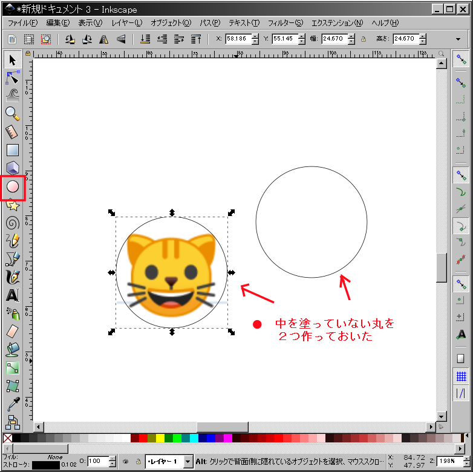Image resolution: width=473 pixels, height=472 pixels.
Task: Select the Selector arrow tool
Action: (x=12, y=60)
